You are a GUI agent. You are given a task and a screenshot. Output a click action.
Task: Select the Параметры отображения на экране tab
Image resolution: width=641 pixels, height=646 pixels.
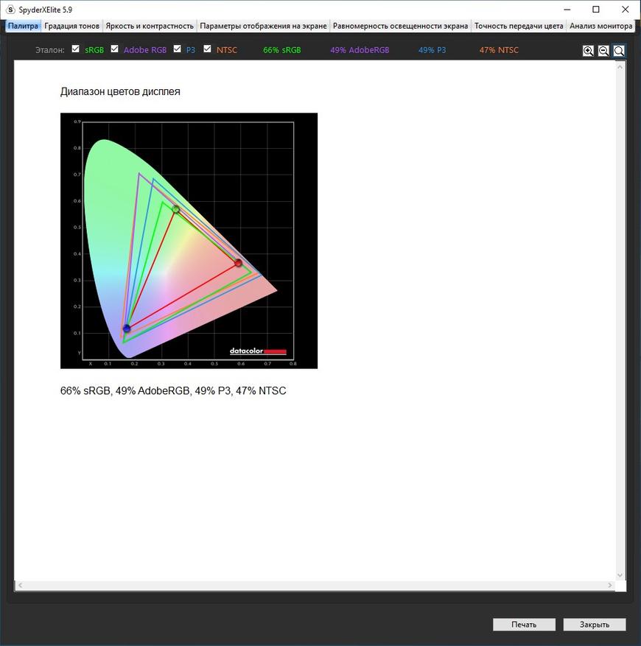(x=264, y=26)
